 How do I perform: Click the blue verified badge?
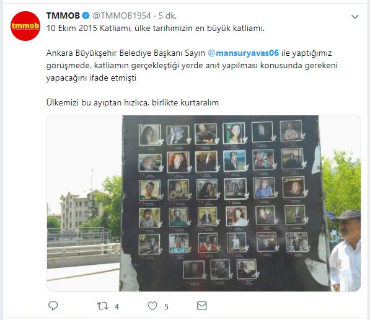click(86, 16)
